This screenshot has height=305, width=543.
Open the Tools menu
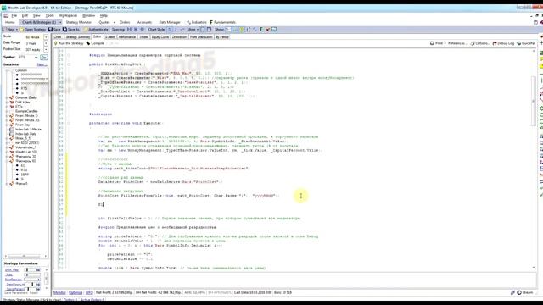49,15
